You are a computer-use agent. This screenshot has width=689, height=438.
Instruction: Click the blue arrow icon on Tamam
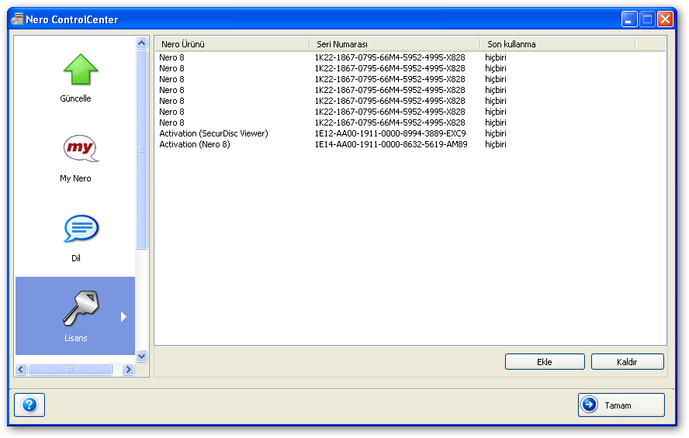pyautogui.click(x=589, y=404)
